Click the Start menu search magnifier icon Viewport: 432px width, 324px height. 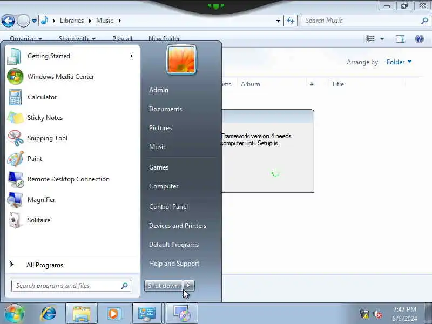pos(125,286)
